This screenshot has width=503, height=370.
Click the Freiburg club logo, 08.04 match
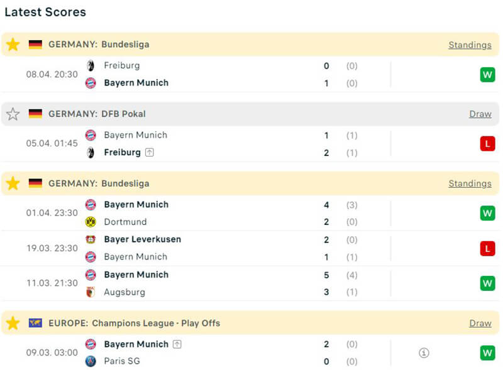pyautogui.click(x=91, y=65)
